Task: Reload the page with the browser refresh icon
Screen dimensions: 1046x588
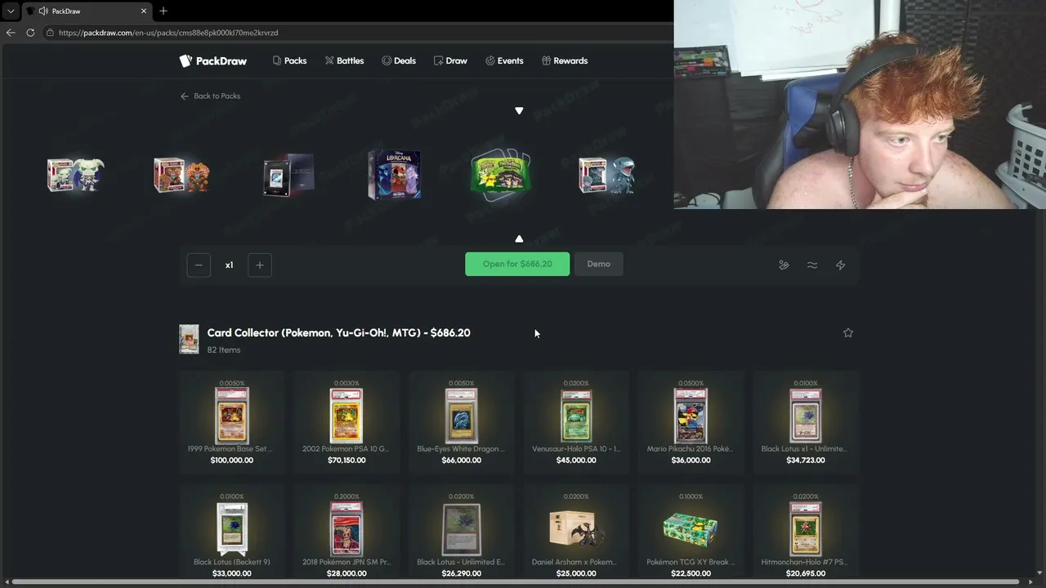Action: click(x=30, y=33)
